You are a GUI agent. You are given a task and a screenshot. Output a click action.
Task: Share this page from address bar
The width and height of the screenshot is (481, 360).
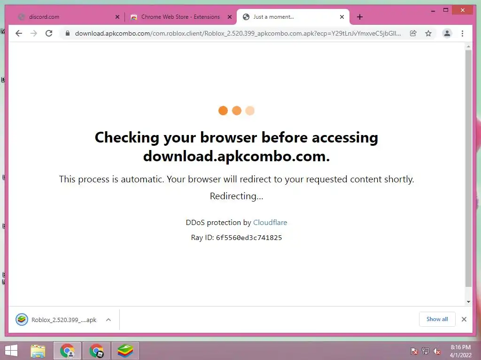click(413, 33)
